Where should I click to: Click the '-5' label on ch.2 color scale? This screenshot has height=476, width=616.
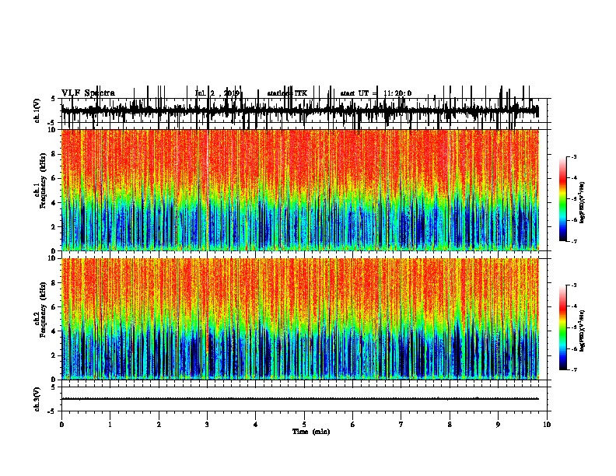click(x=573, y=327)
